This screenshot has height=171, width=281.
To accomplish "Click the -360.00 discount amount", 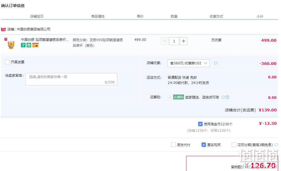I will pyautogui.click(x=268, y=64).
